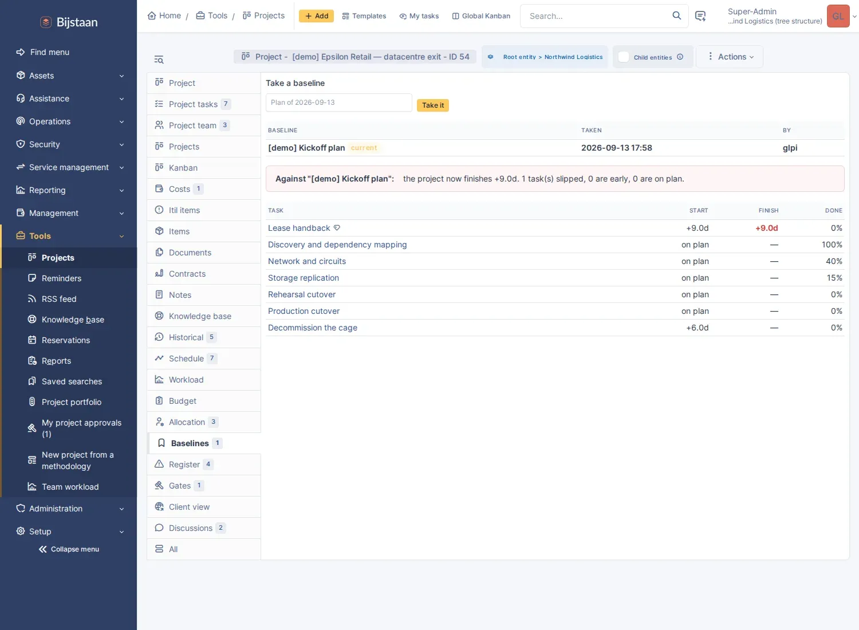Open the Register tab
Viewport: 859px width, 630px height.
pos(204,464)
